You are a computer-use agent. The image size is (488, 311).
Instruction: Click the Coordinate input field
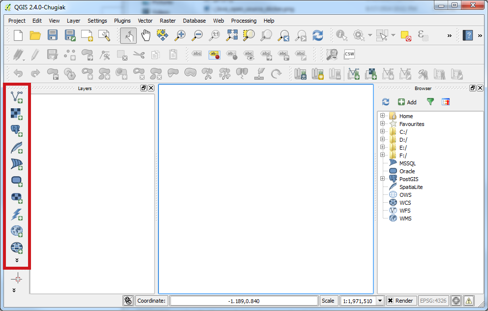(x=244, y=301)
